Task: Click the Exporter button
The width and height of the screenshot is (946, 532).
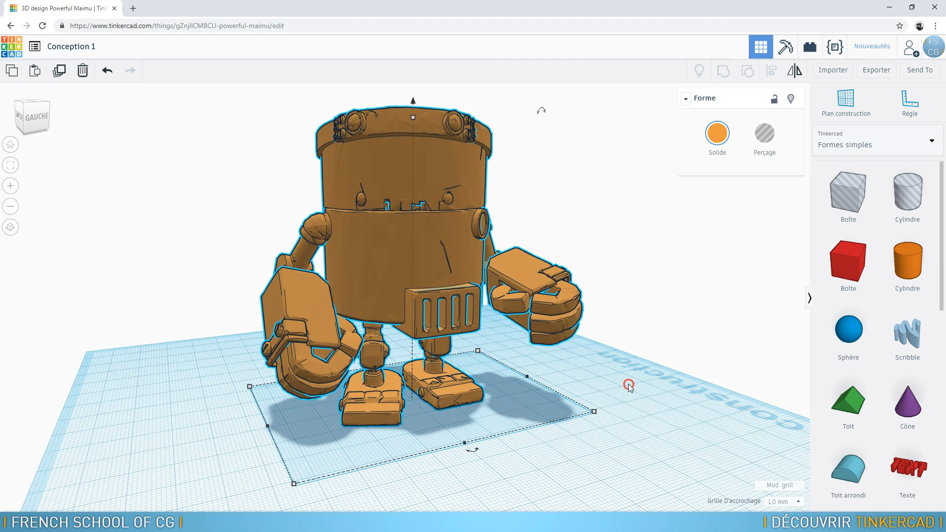Action: point(876,70)
